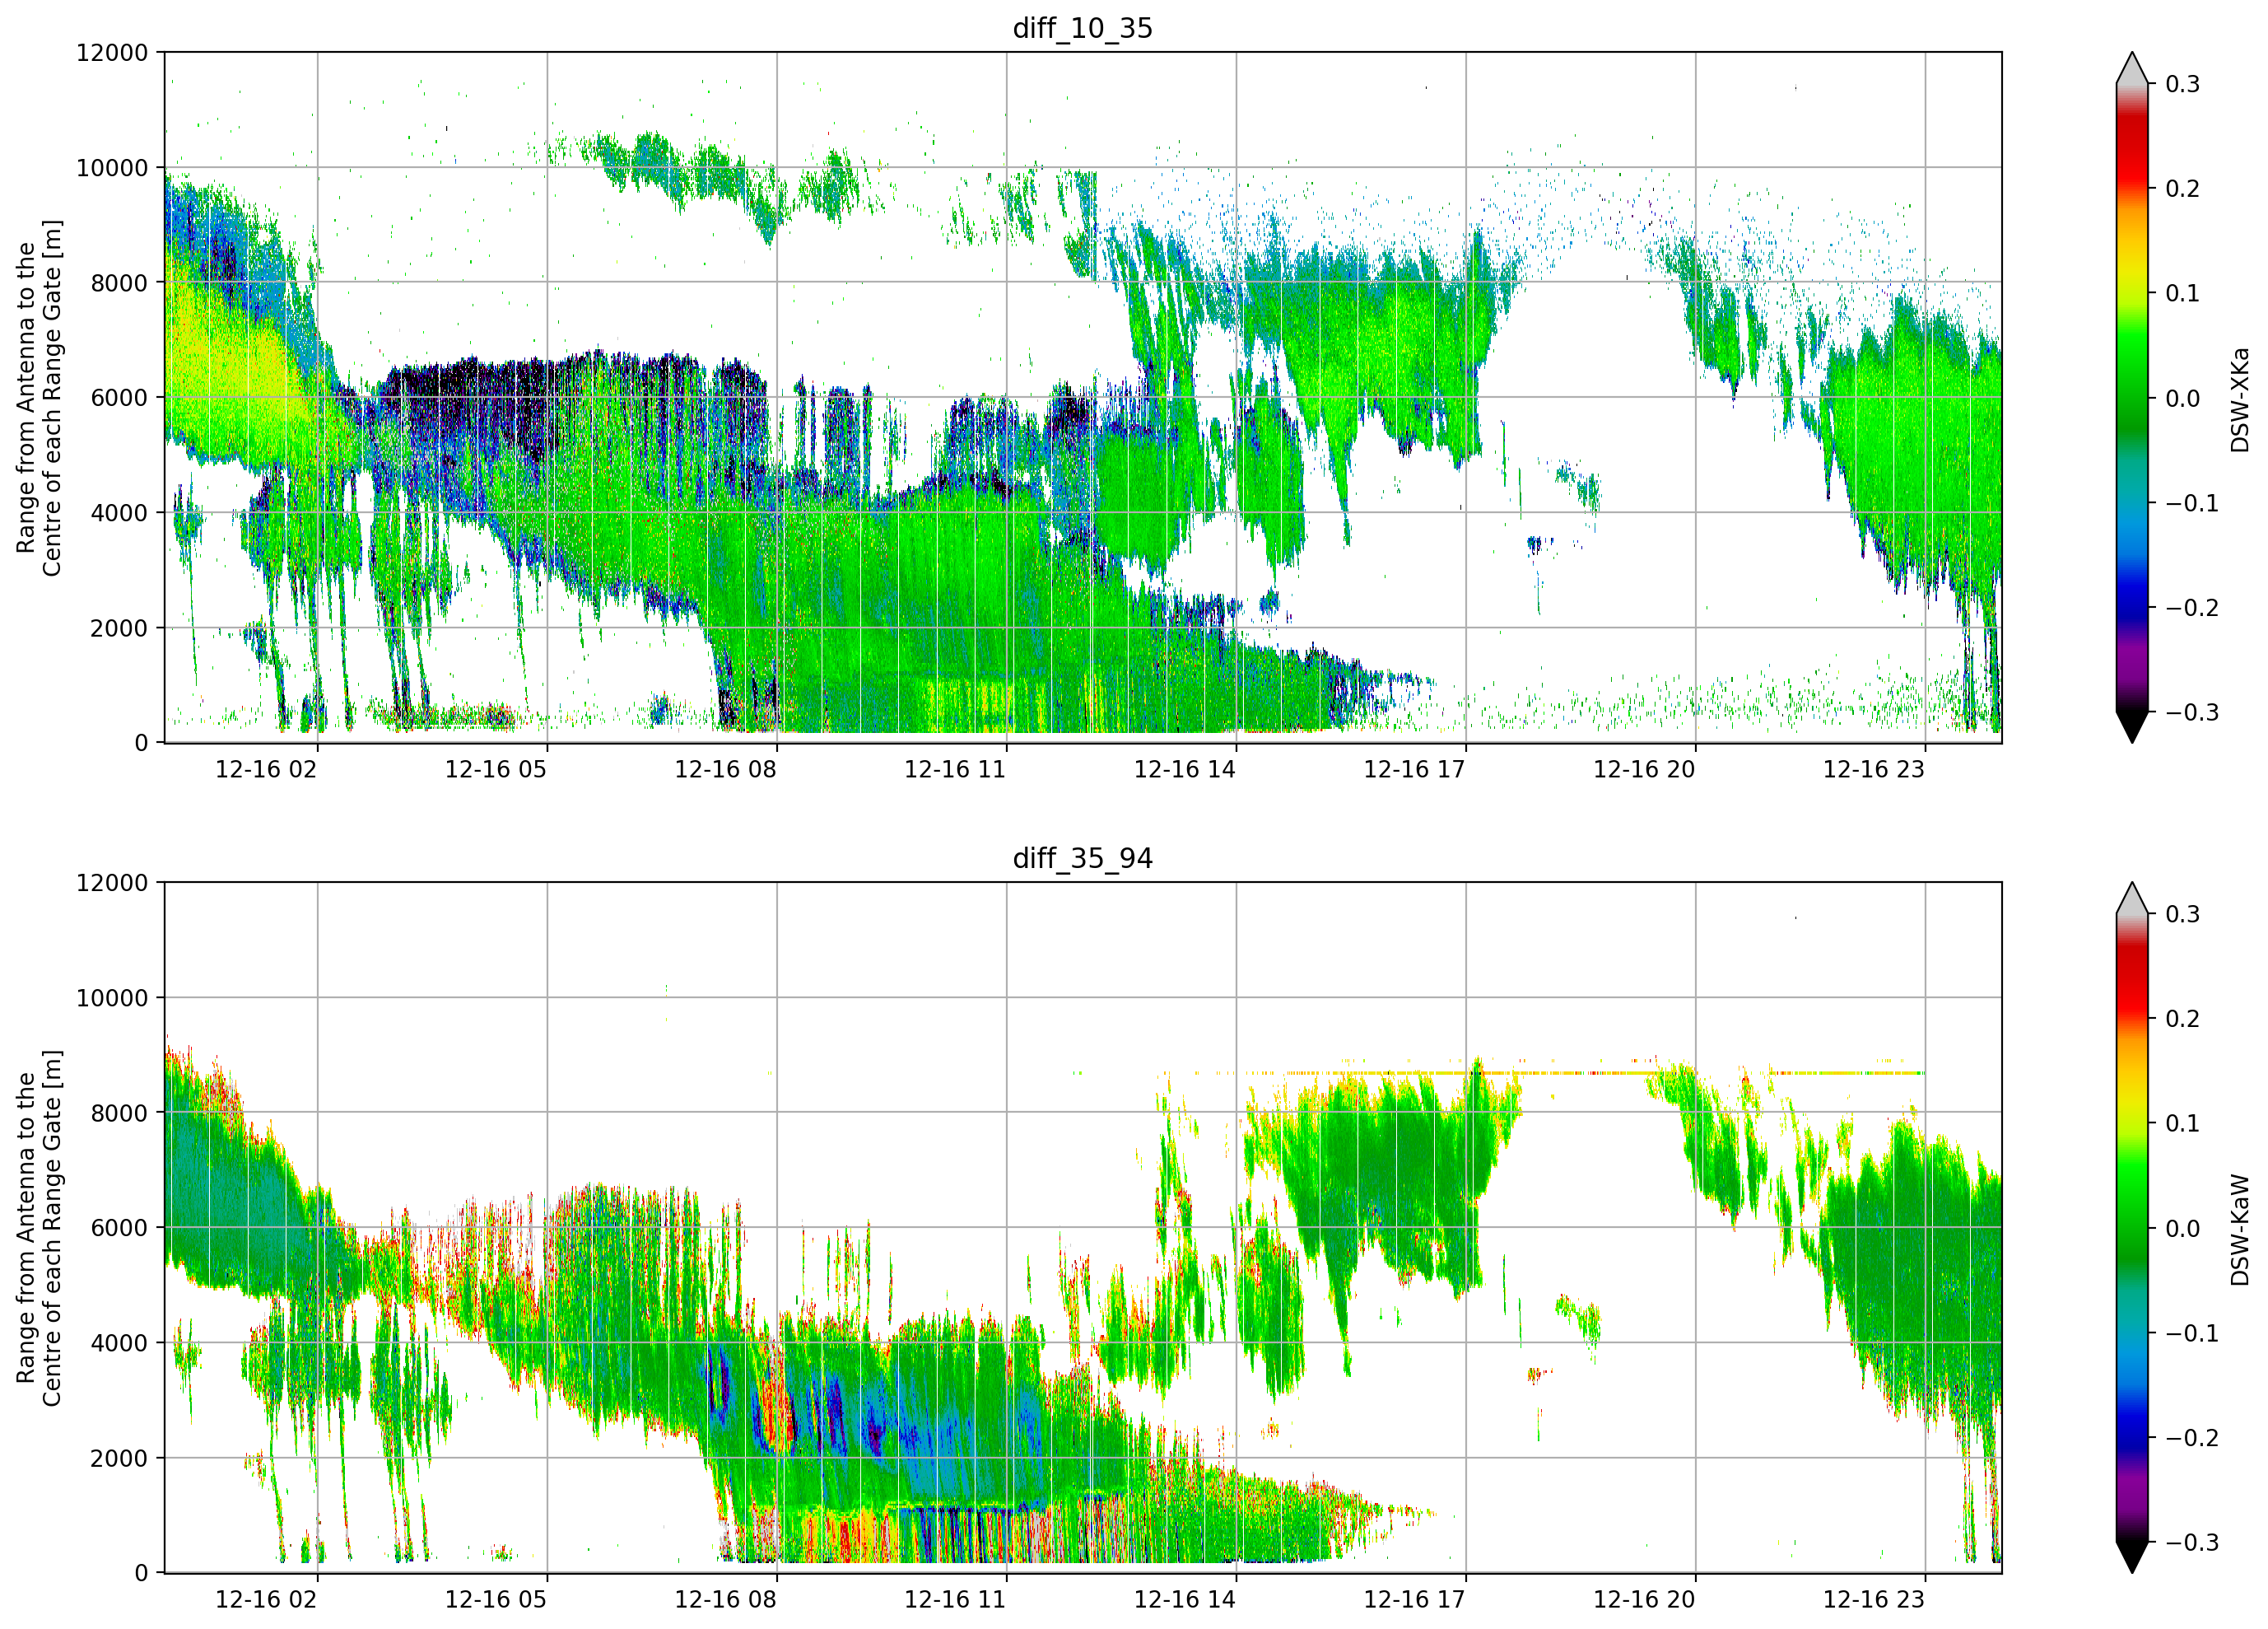The height and width of the screenshot is (1629, 2268).
Task: Click the DSW-XKa colorbar gradient
Action: pyautogui.click(x=2132, y=397)
